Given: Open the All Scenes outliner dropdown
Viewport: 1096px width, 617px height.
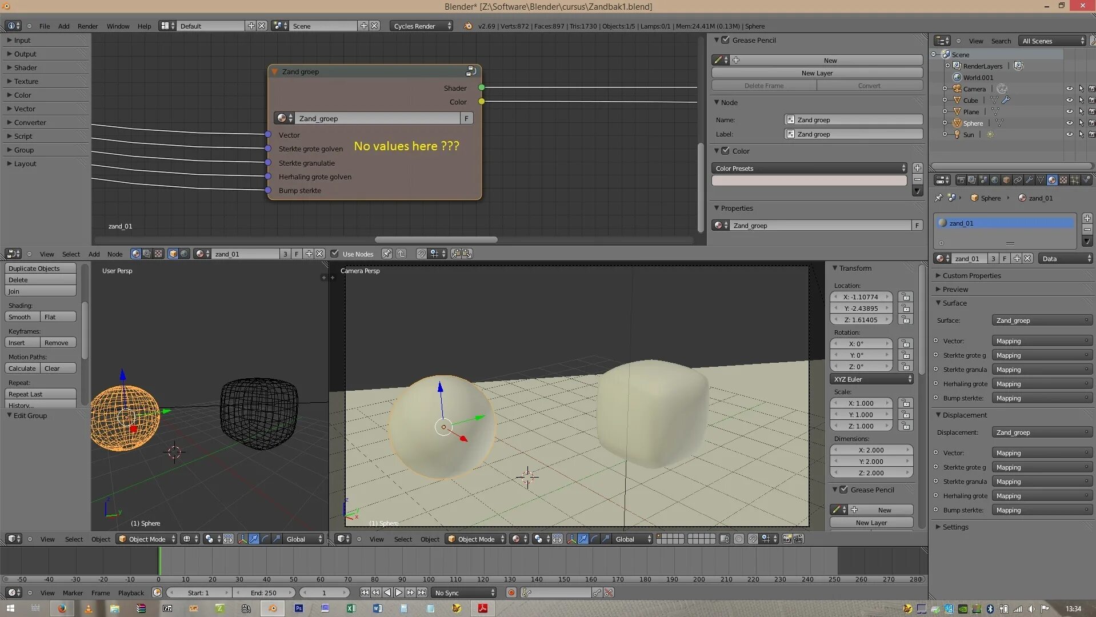Looking at the screenshot, I should pos(1053,41).
